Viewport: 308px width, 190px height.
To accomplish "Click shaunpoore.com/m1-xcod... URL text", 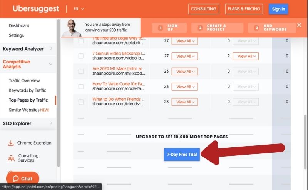I will click(x=119, y=73).
